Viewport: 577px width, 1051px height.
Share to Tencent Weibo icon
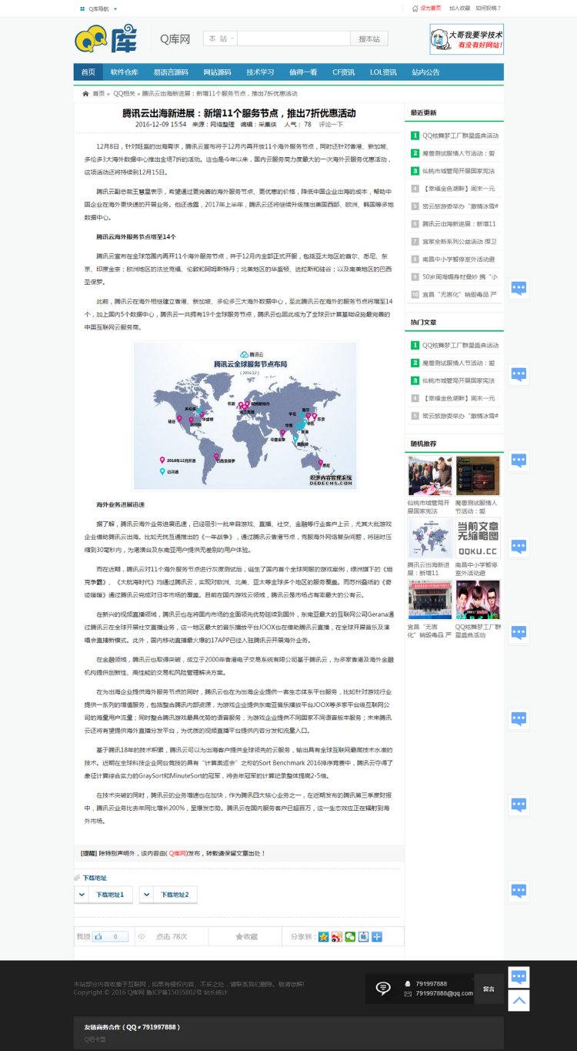pos(363,936)
